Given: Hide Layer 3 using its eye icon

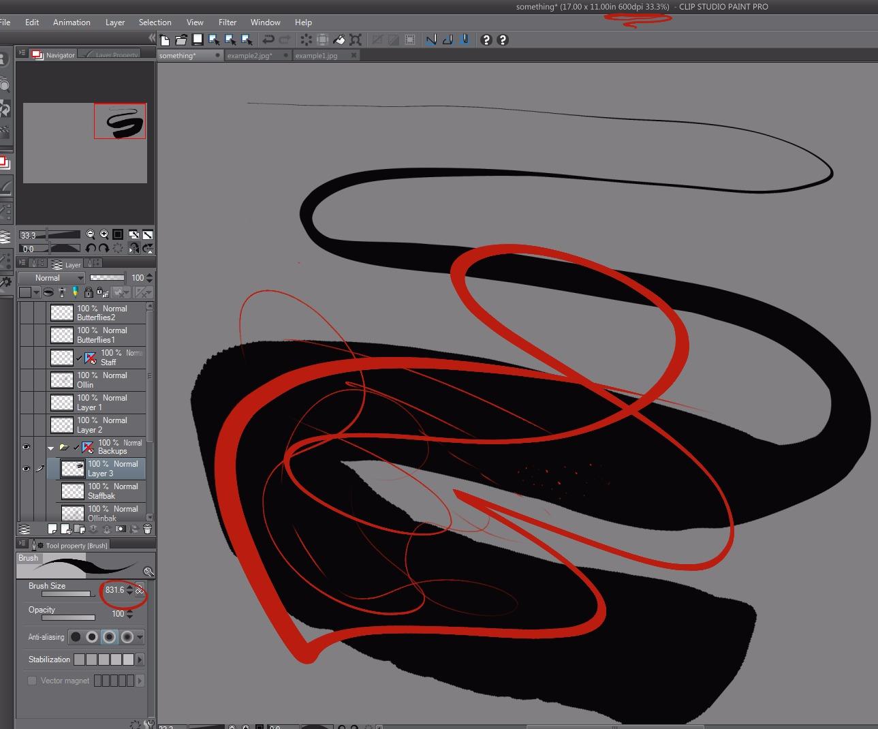Looking at the screenshot, I should [x=26, y=469].
